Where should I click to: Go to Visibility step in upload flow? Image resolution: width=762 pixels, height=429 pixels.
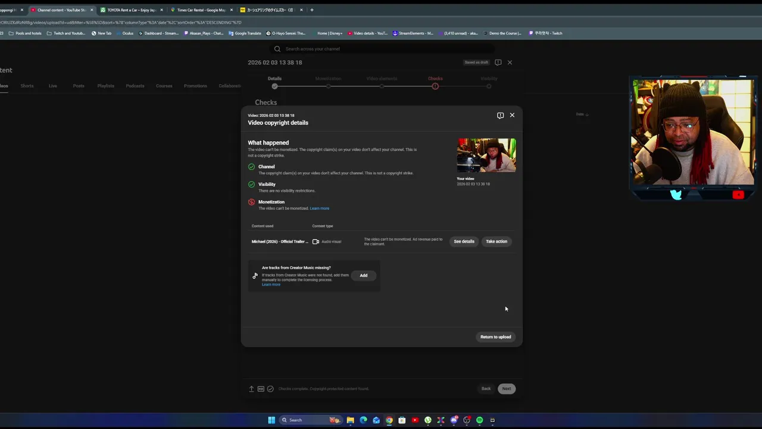(x=489, y=82)
